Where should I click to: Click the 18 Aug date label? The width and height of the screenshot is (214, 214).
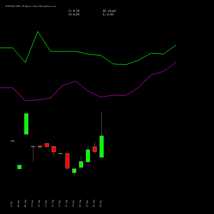66,204
